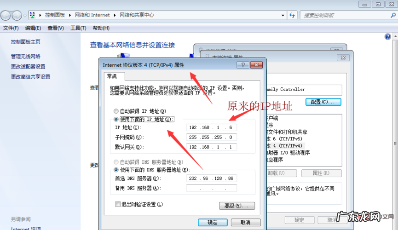Open the 编辑(E) menu
Viewport: 398px width, 230px height.
(x=33, y=28)
